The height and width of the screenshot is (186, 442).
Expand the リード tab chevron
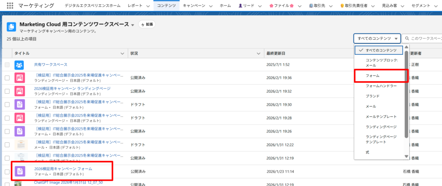(x=260, y=6)
